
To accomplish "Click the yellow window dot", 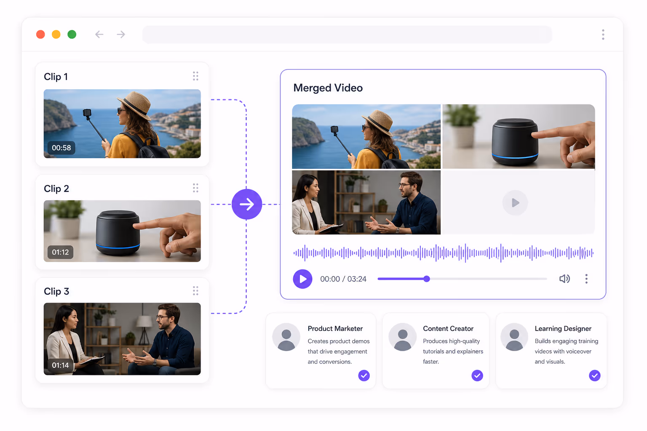I will point(56,35).
